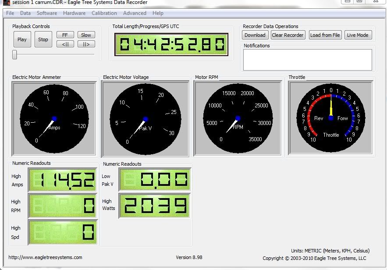Click the FF fast-forward button

coord(65,35)
